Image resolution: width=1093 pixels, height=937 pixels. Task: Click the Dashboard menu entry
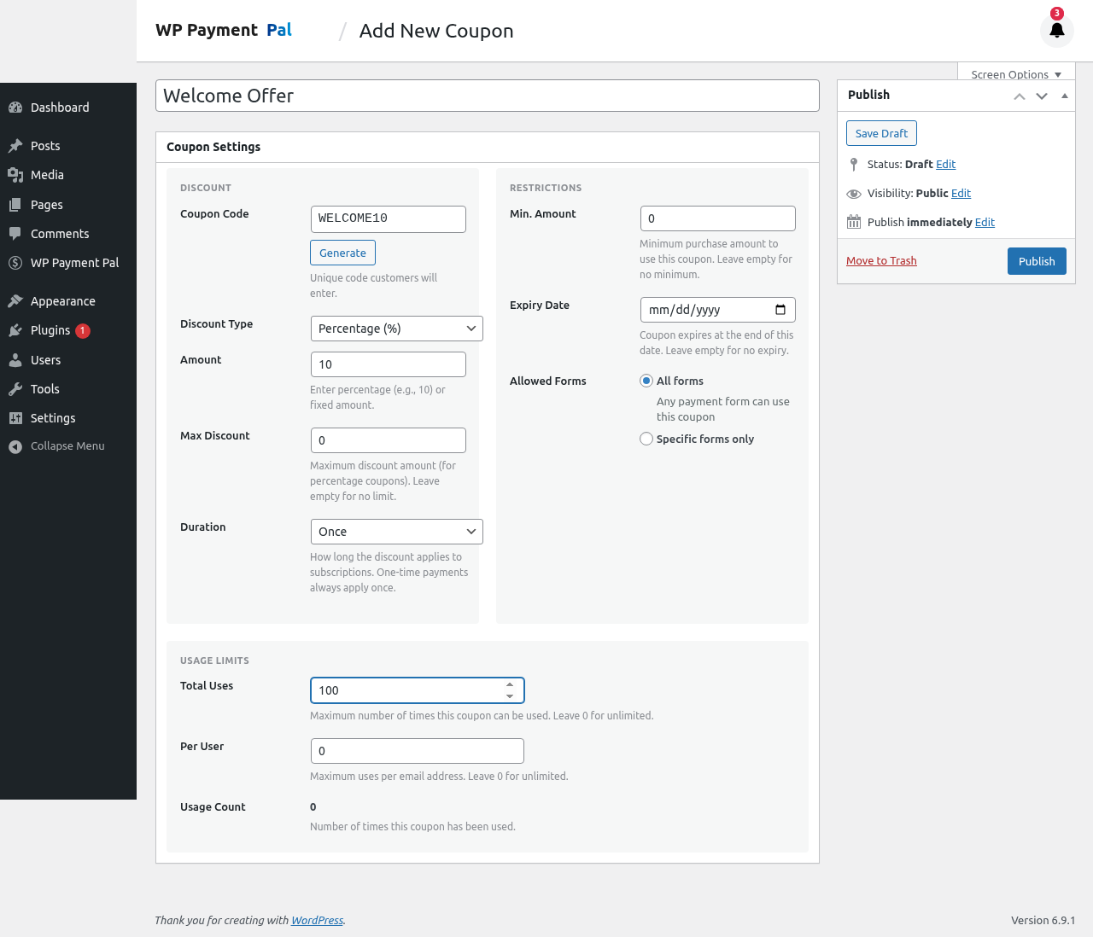(x=60, y=108)
